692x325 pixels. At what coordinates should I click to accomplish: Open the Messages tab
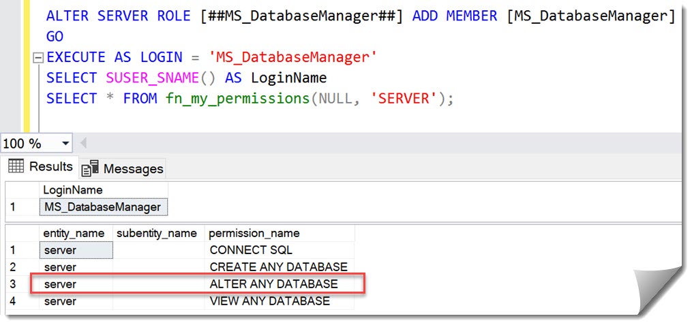(123, 168)
